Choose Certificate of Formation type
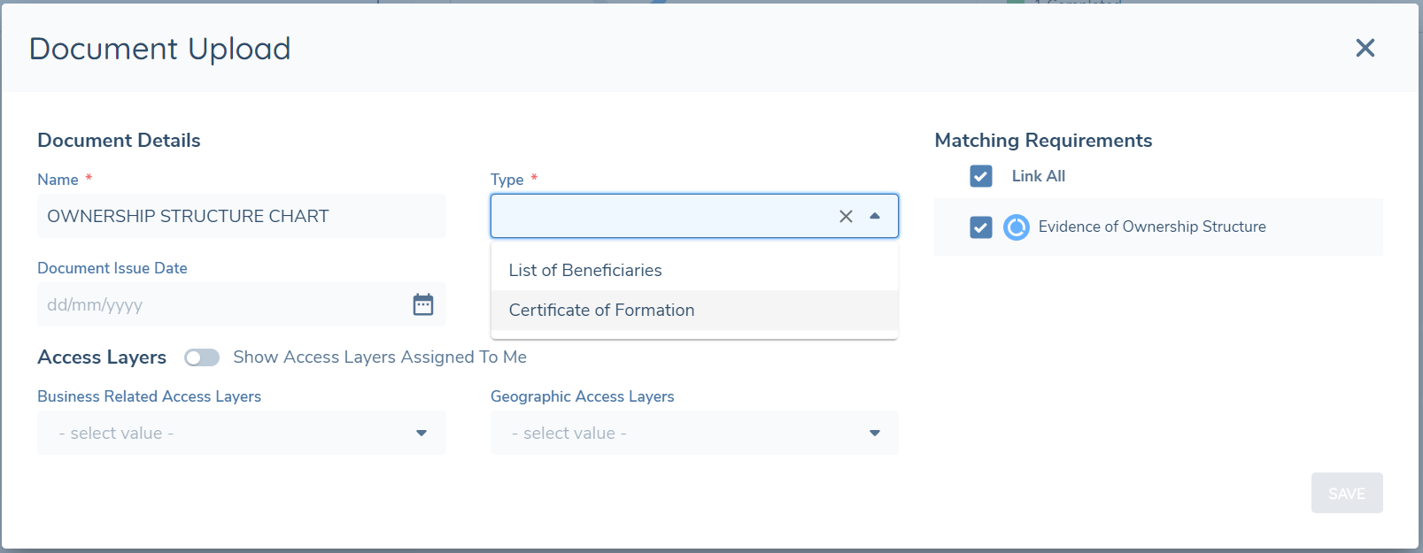This screenshot has width=1423, height=553. coord(601,311)
